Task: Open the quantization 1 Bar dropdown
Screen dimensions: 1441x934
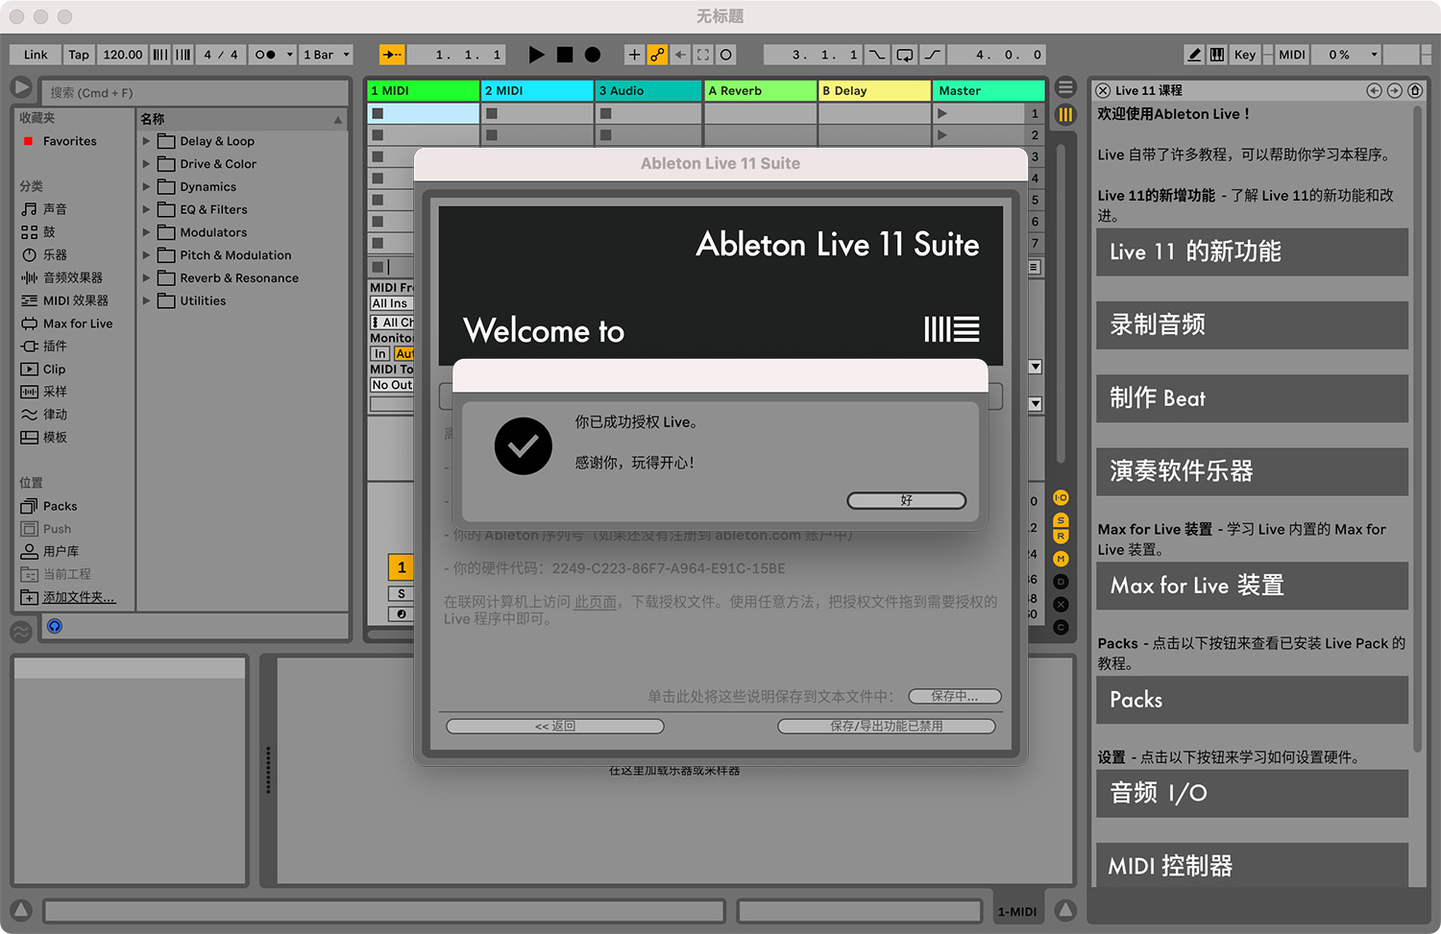Action: click(326, 55)
